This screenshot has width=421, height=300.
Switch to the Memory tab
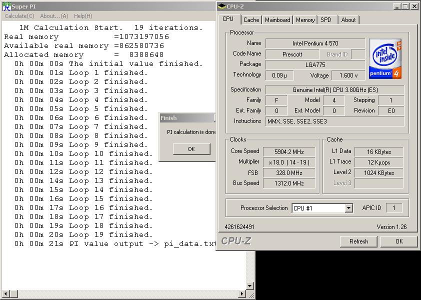305,20
